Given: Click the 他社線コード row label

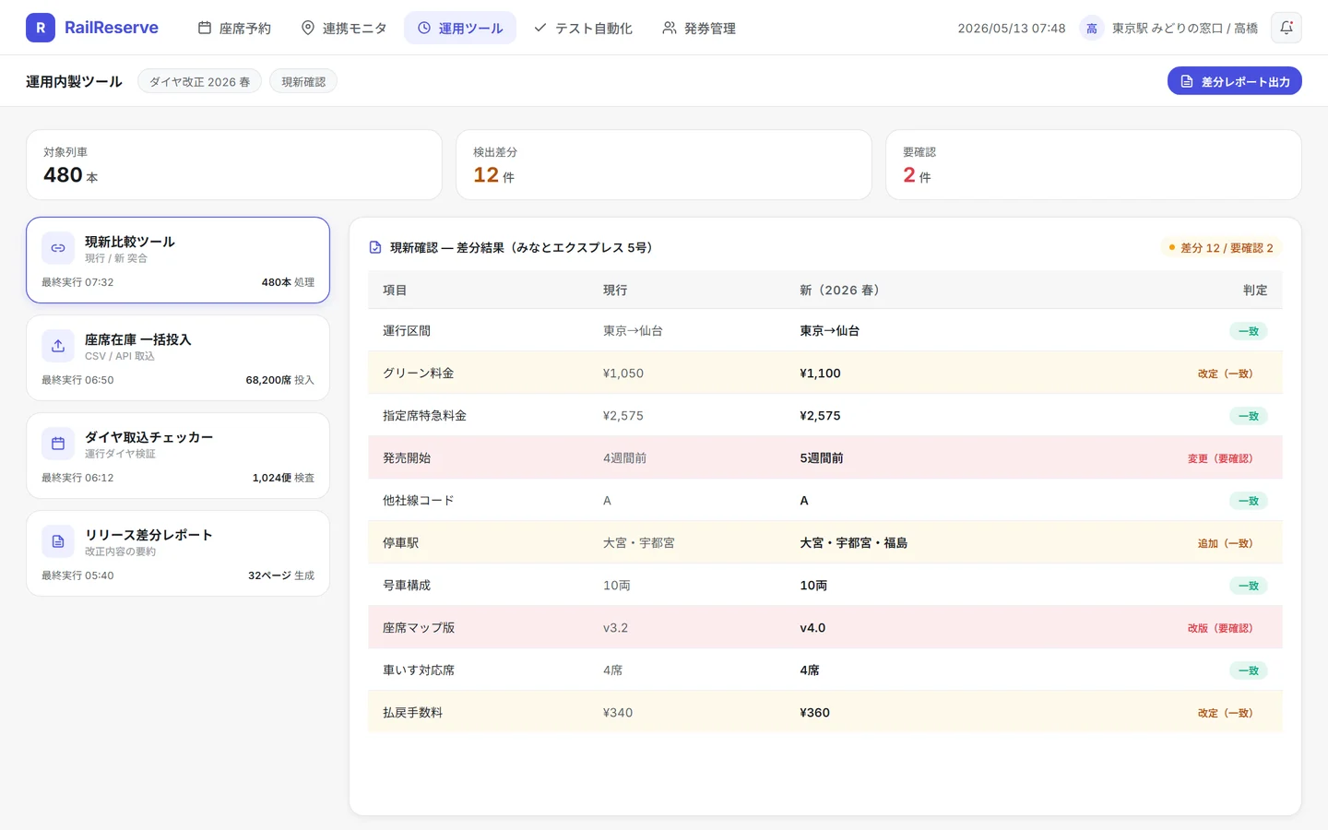Looking at the screenshot, I should coord(419,501).
